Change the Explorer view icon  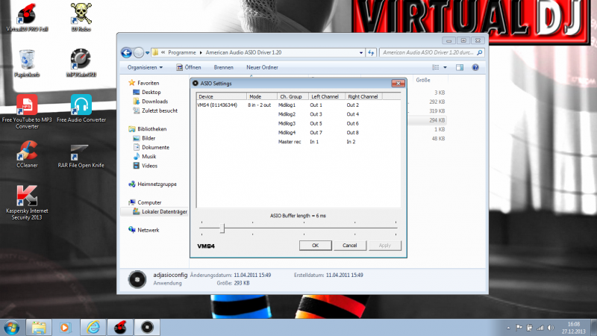click(x=436, y=67)
